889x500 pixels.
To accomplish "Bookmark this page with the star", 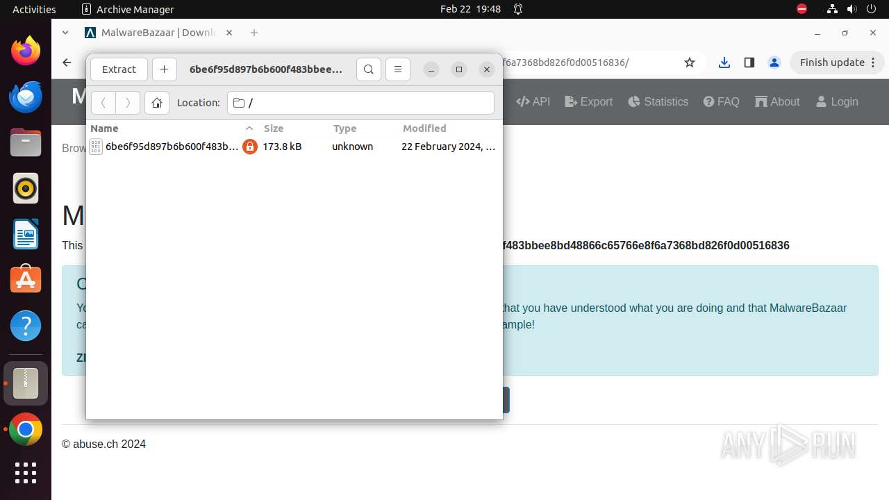I will [690, 62].
